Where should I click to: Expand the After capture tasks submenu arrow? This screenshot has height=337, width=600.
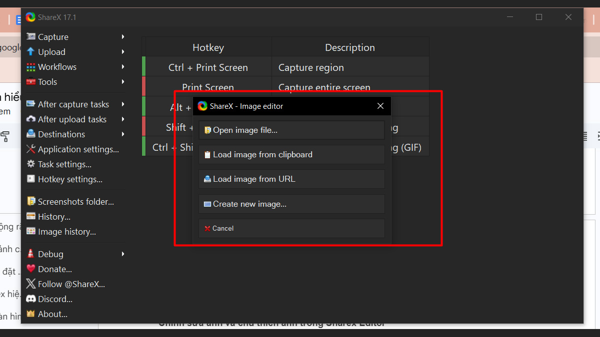click(122, 104)
